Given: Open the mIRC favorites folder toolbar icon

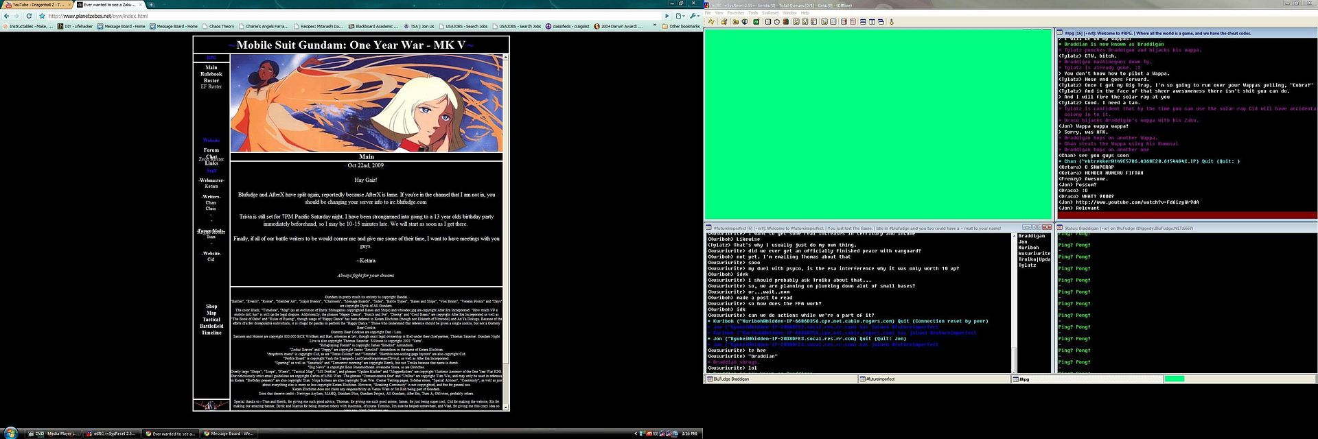Looking at the screenshot, I should coord(736,21).
